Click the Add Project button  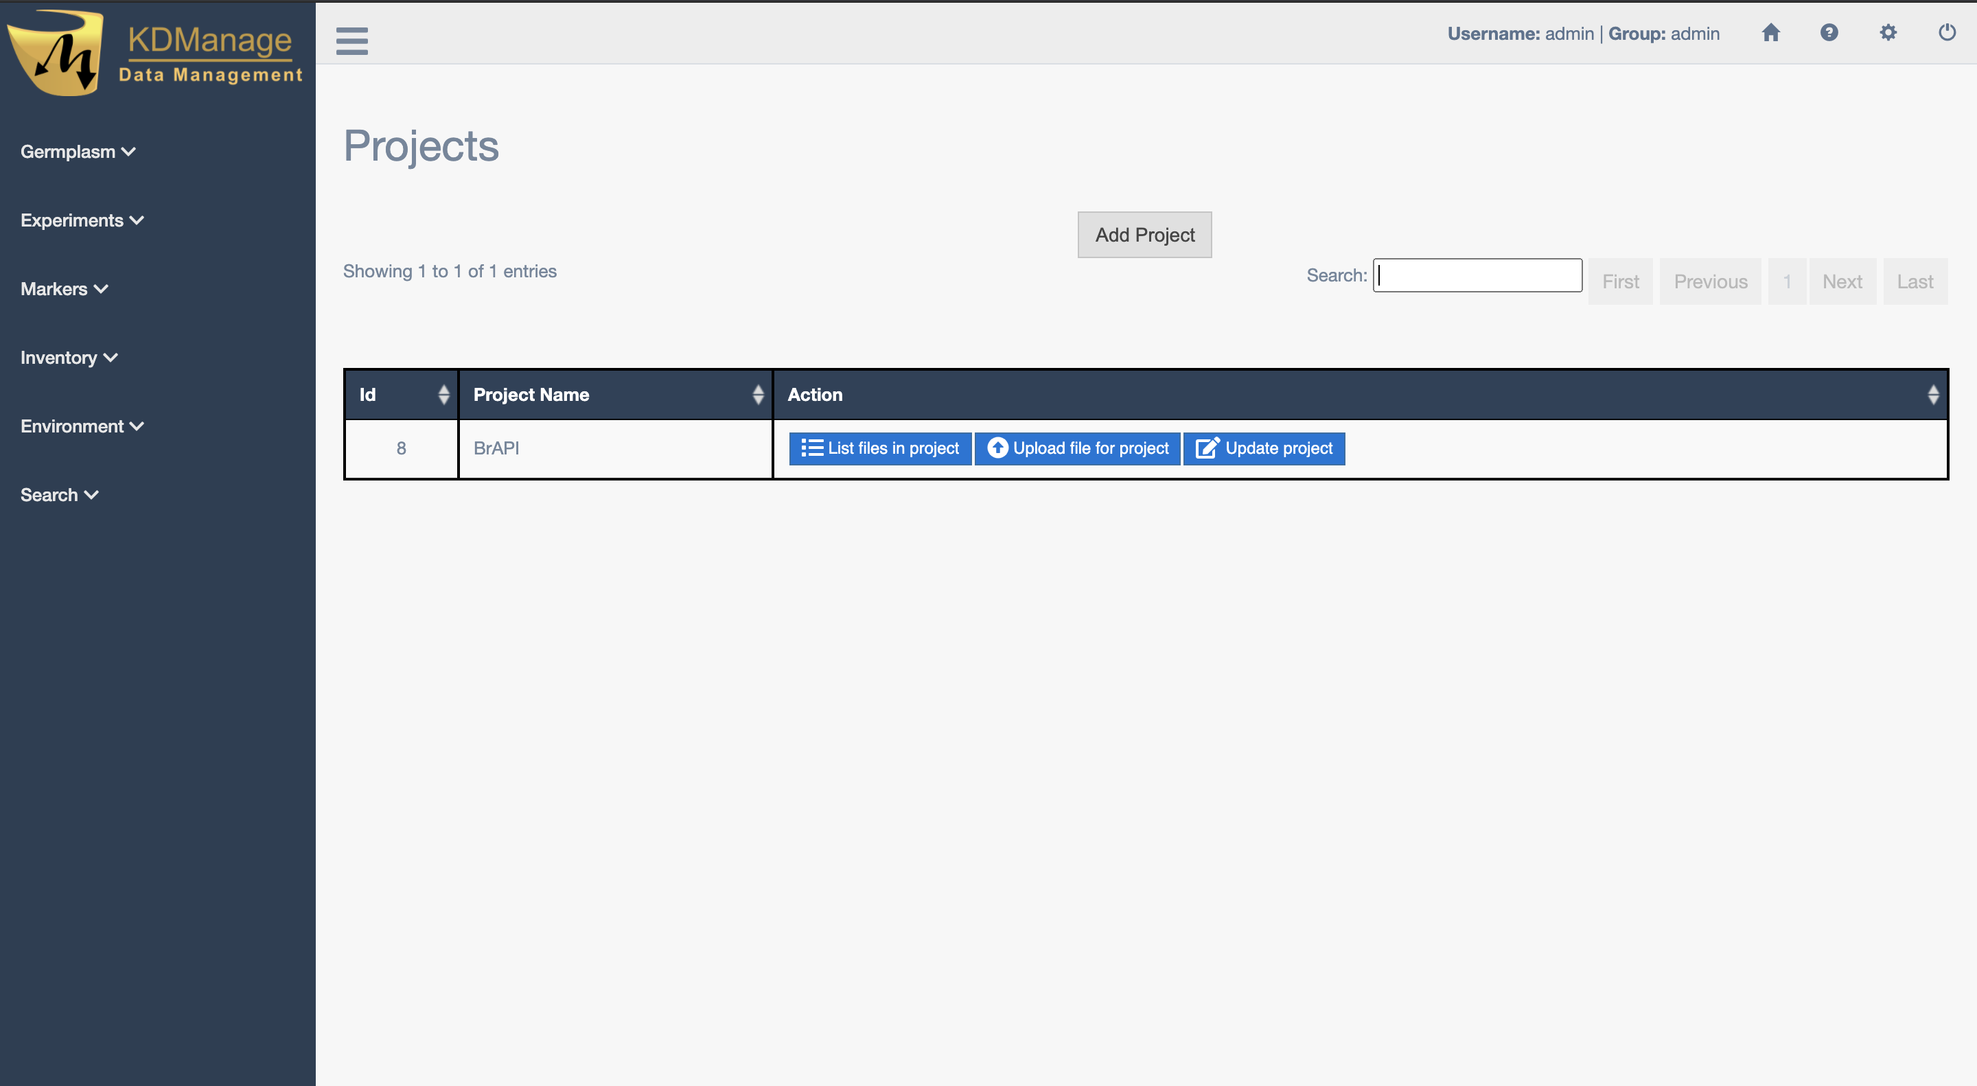pyautogui.click(x=1144, y=235)
